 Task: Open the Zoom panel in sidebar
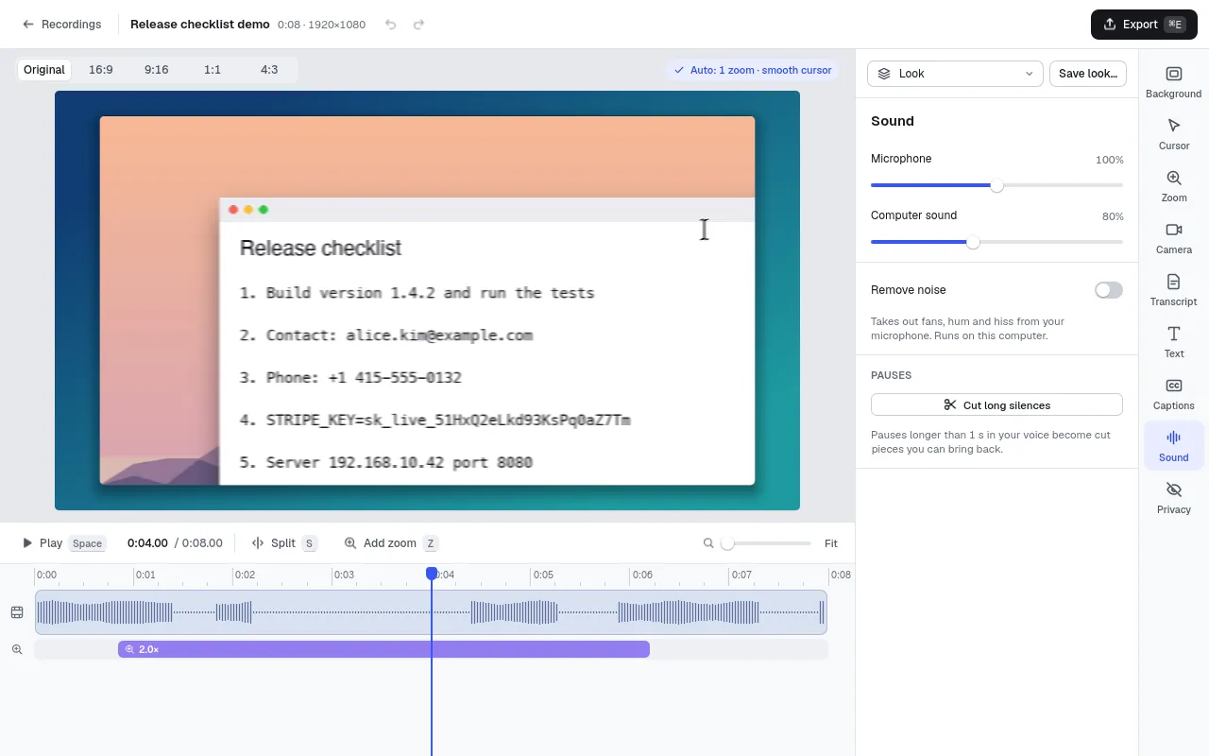(x=1173, y=186)
